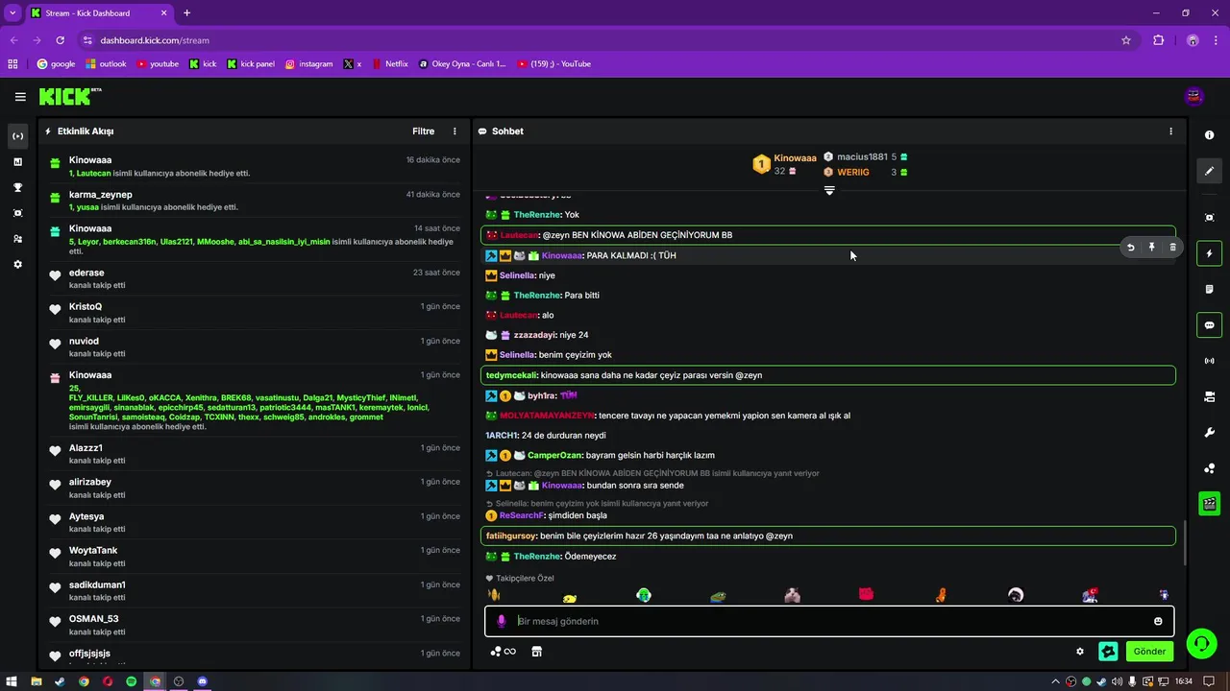Click the broadcast signal icon in right sidebar
The image size is (1230, 691).
[x=1209, y=361]
